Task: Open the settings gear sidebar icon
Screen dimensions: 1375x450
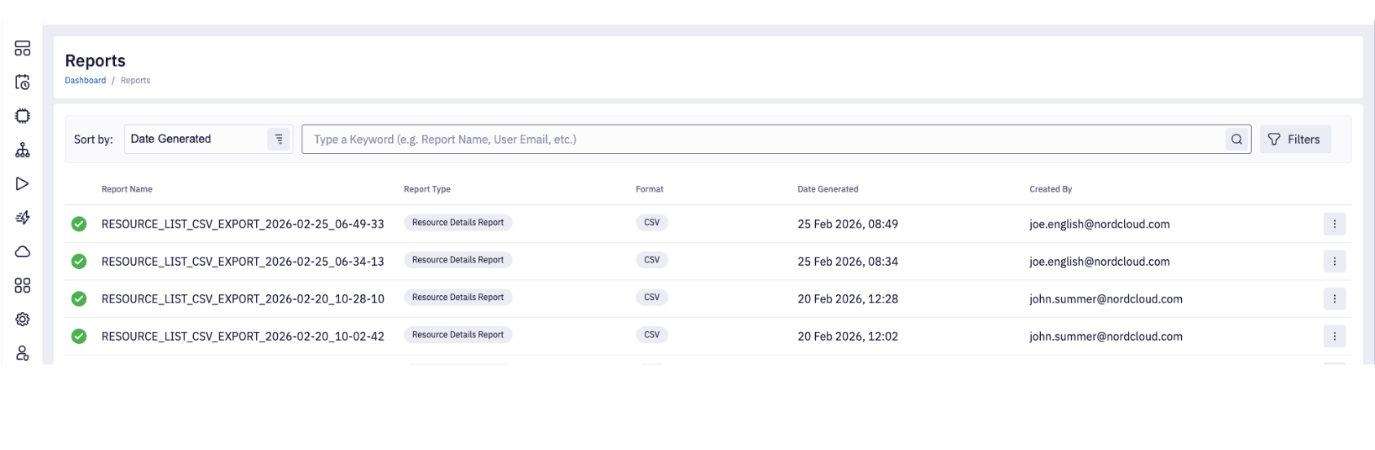Action: pyautogui.click(x=23, y=320)
